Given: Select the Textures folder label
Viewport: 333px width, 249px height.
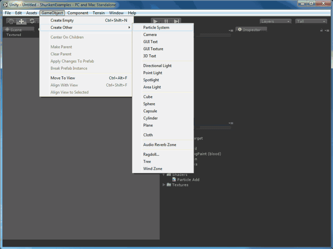Looking at the screenshot, I should (x=180, y=185).
